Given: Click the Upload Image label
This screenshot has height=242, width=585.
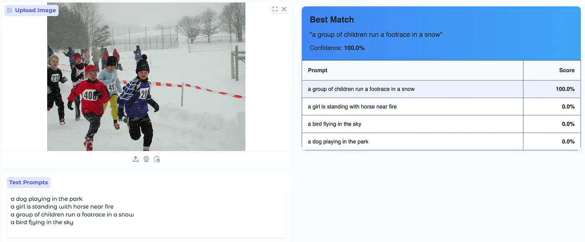Looking at the screenshot, I should point(31,10).
